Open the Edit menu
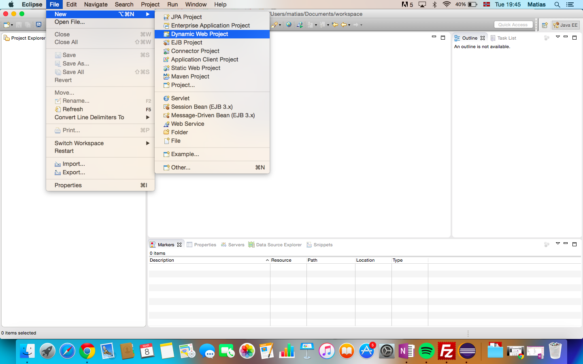The width and height of the screenshot is (583, 364). click(72, 4)
